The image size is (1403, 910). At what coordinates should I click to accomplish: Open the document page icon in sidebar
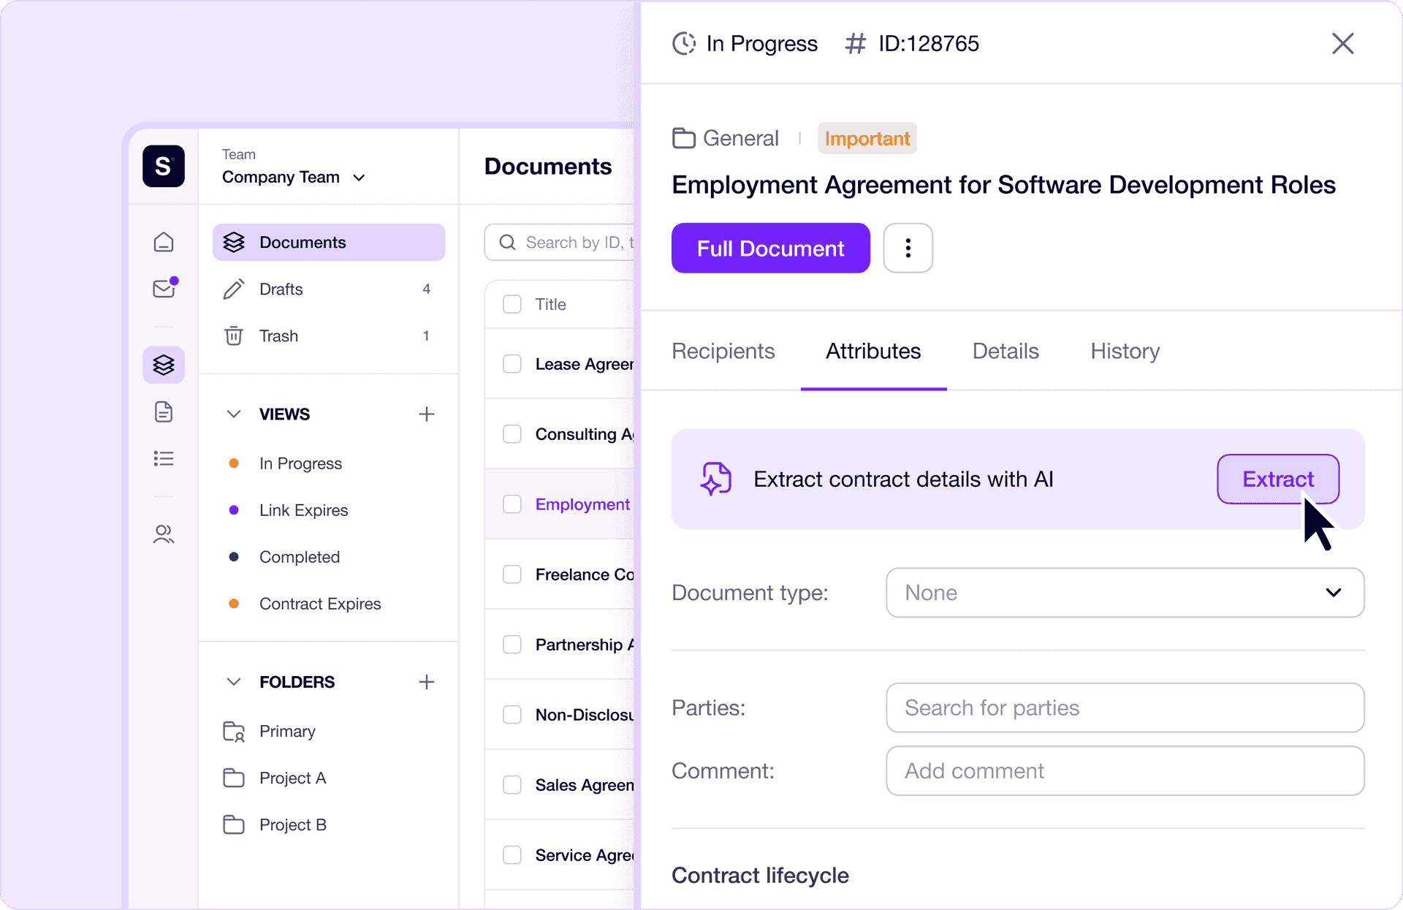click(x=164, y=412)
